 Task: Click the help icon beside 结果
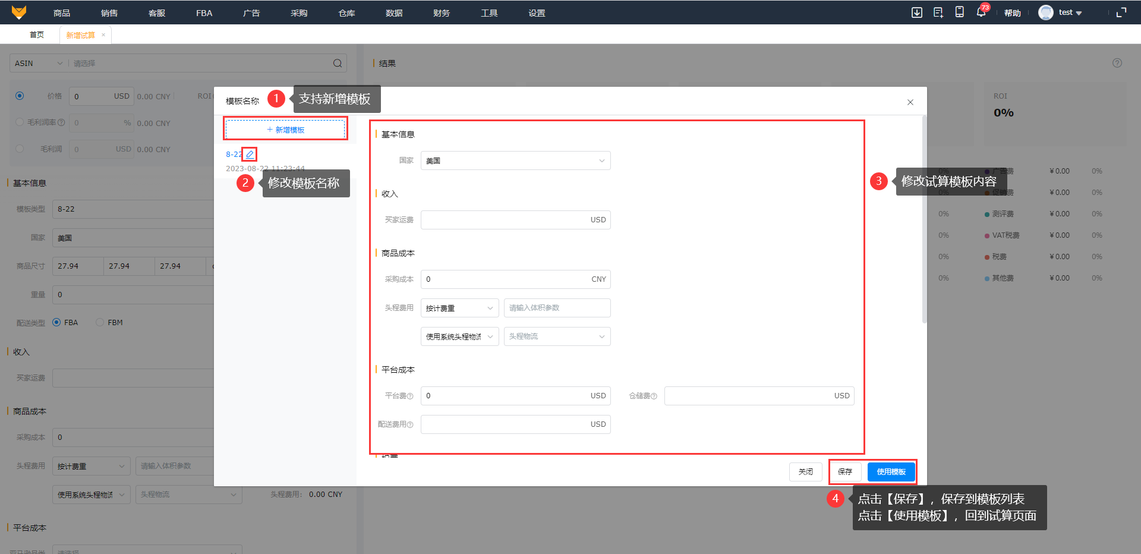point(1117,63)
